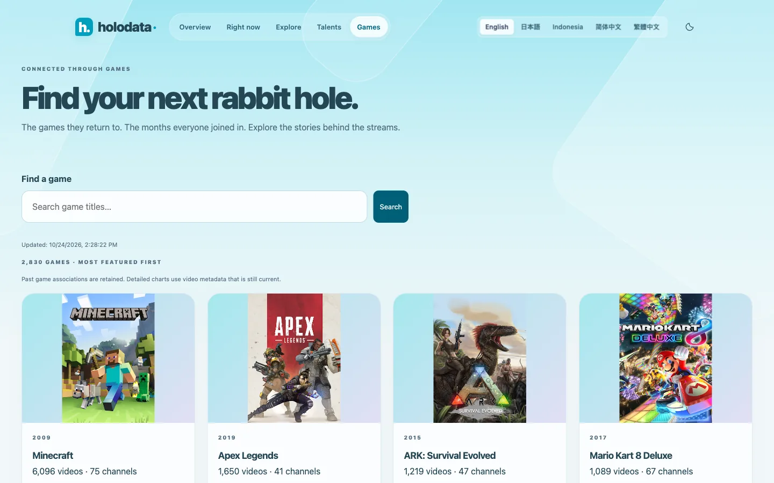Choose English language option
The width and height of the screenshot is (774, 483).
click(x=497, y=27)
